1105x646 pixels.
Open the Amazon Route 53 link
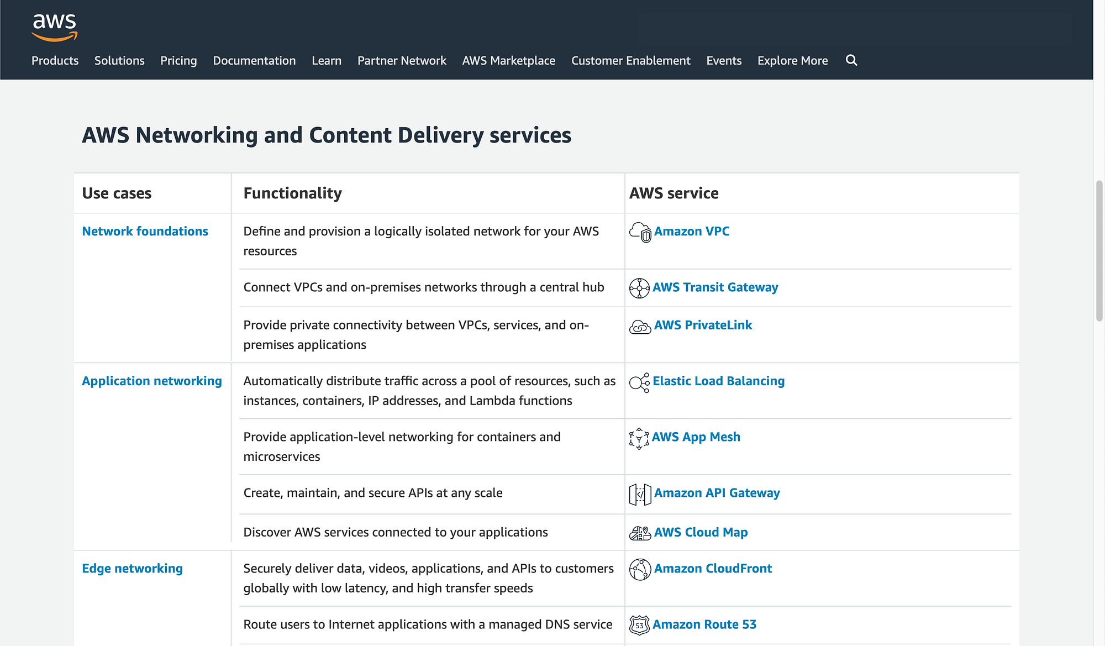(704, 624)
